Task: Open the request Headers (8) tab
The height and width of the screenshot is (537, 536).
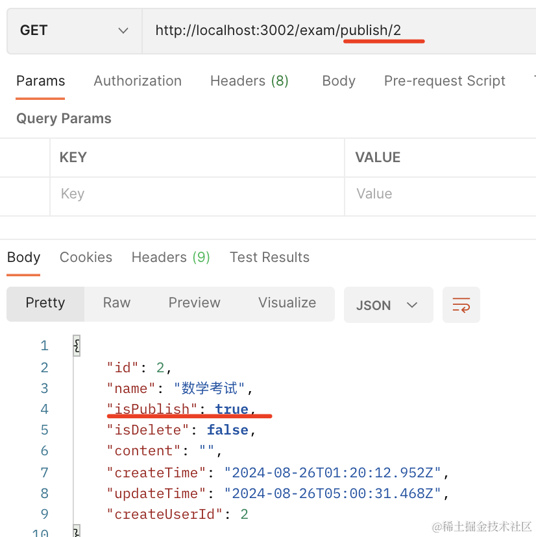Action: (x=249, y=81)
